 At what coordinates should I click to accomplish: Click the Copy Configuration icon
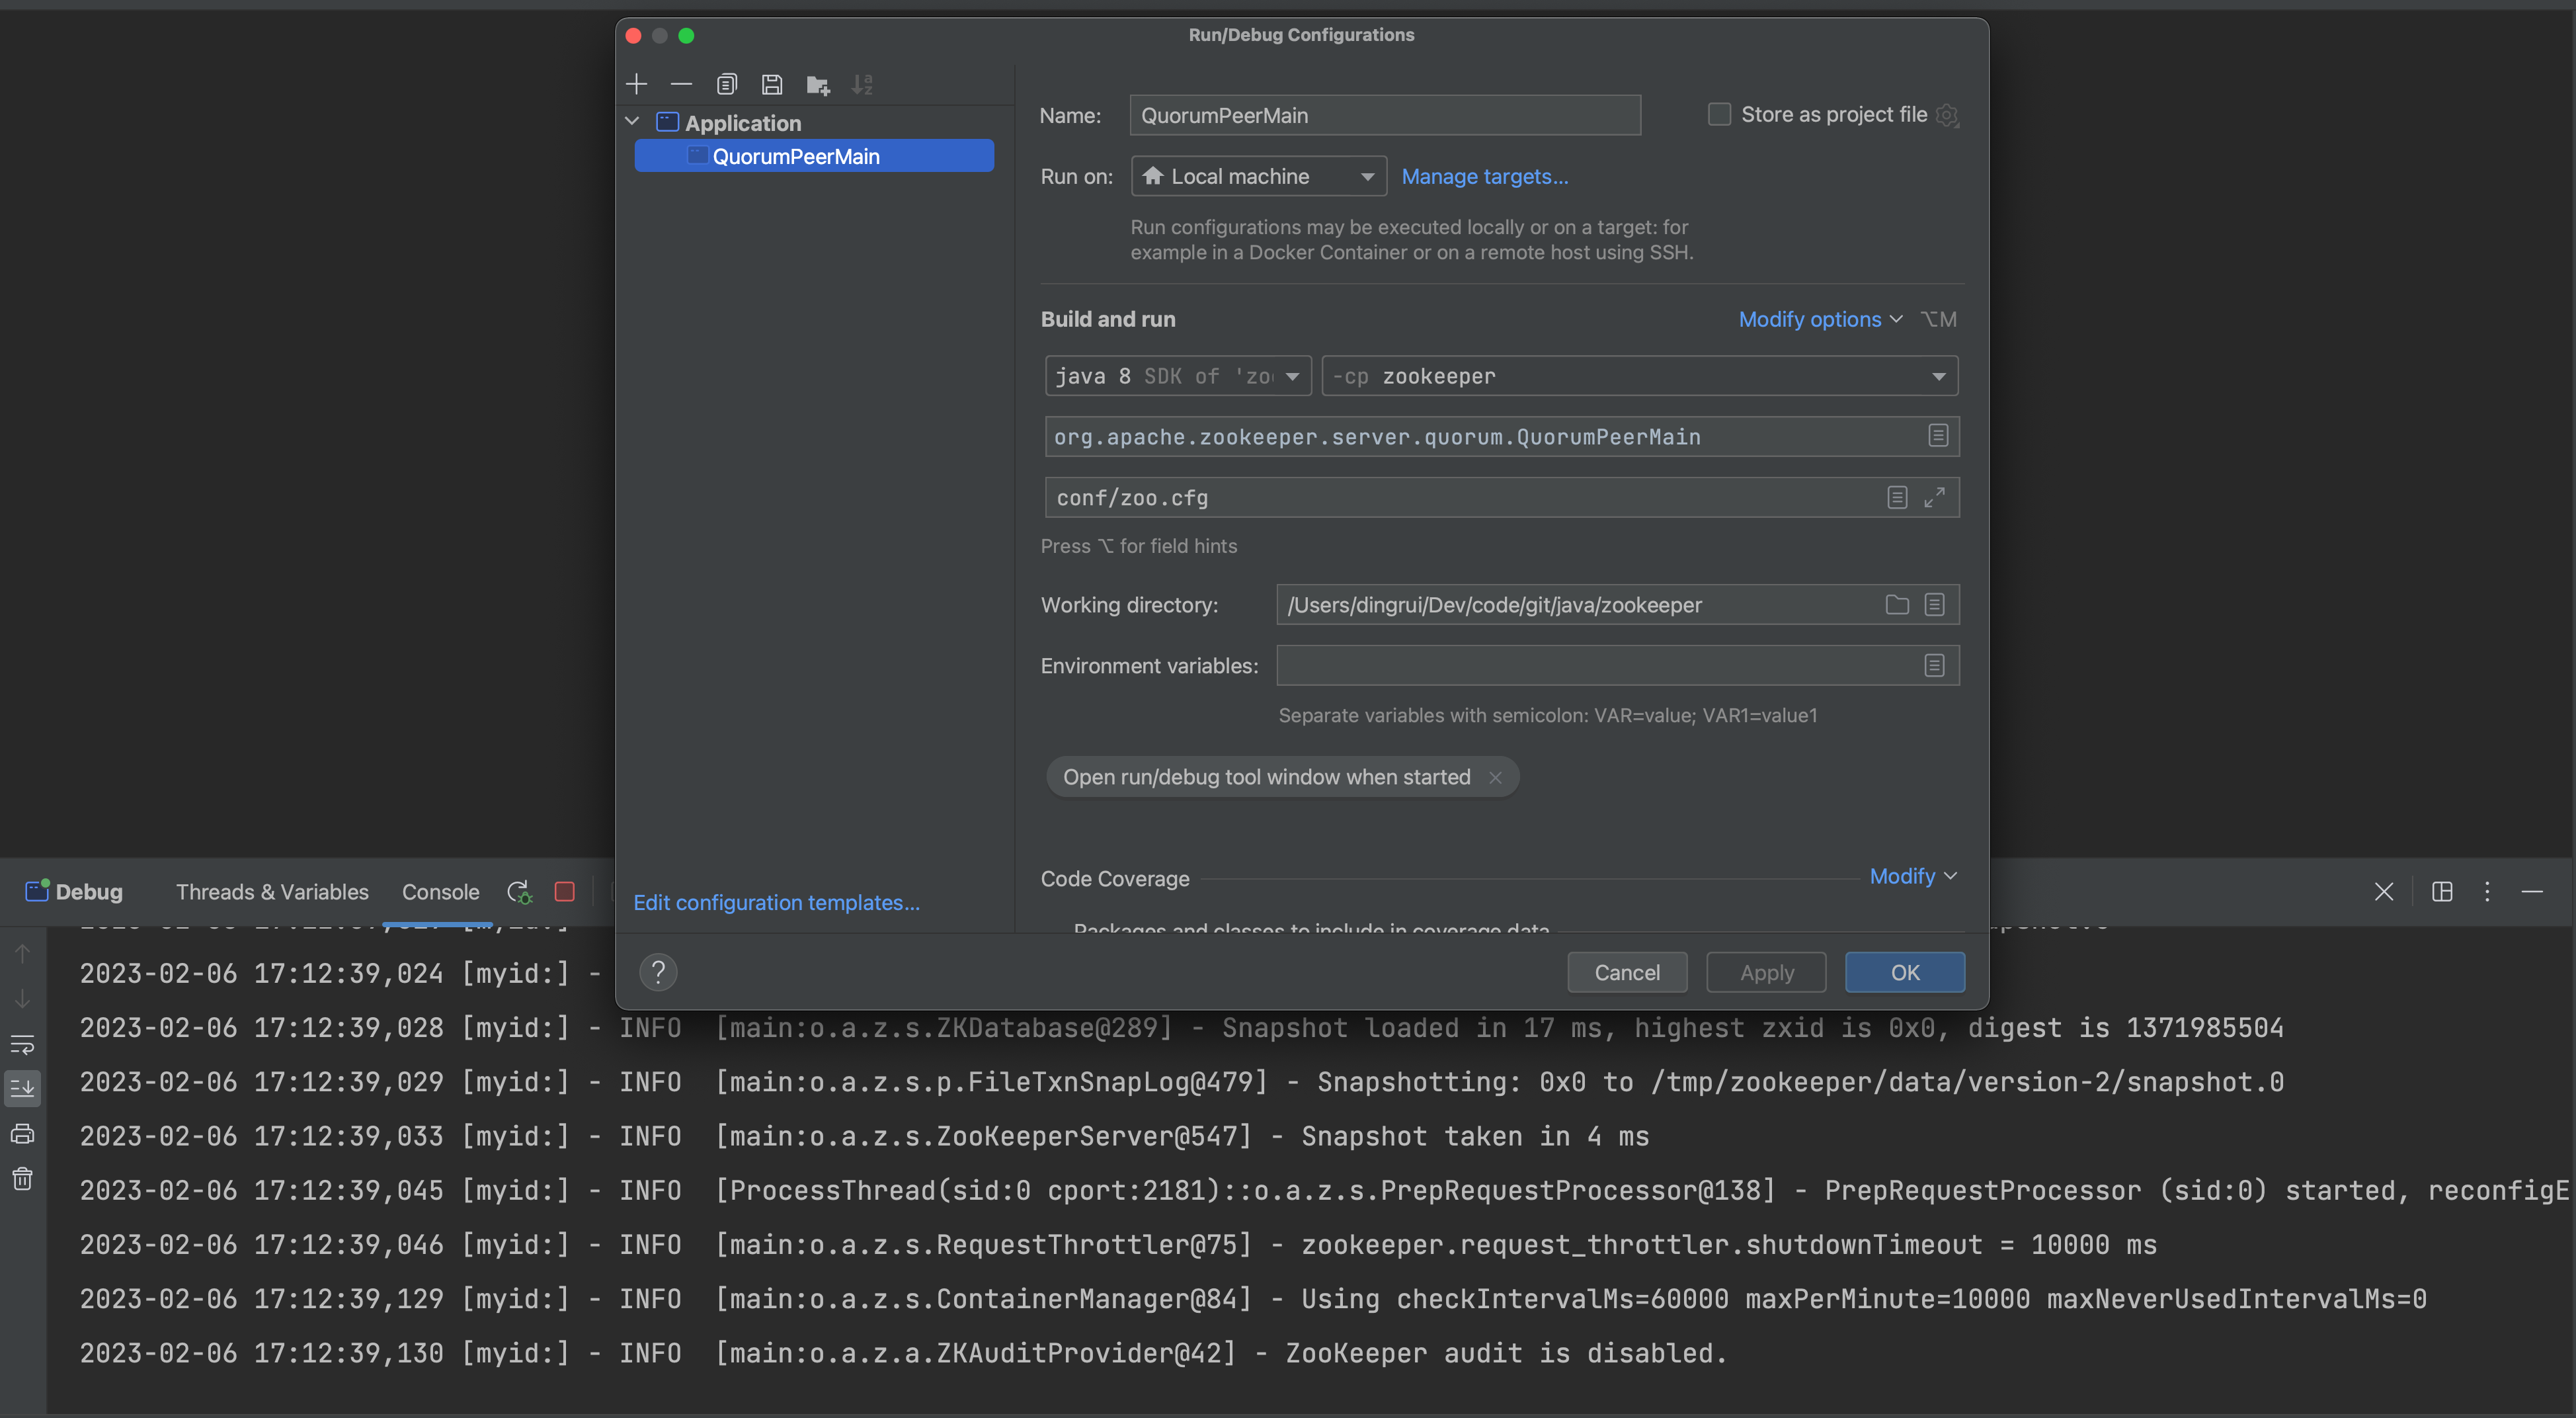727,85
